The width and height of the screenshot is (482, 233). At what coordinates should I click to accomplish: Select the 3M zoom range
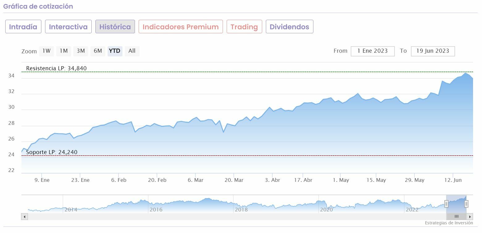coord(81,51)
